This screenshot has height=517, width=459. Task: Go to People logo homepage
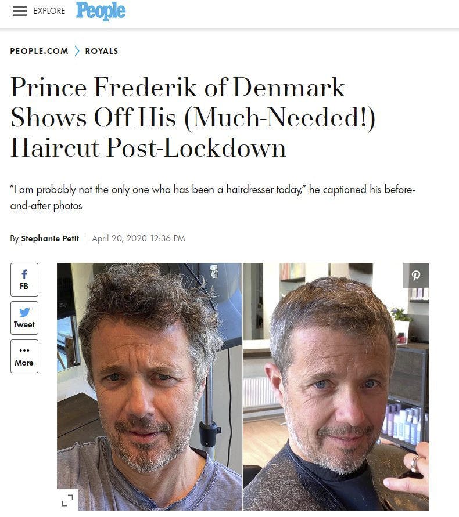(101, 11)
